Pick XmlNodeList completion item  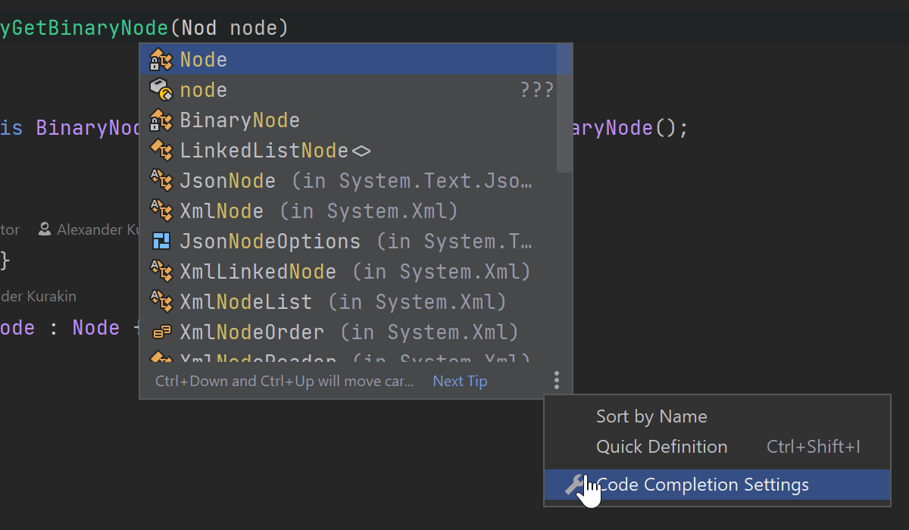[245, 302]
